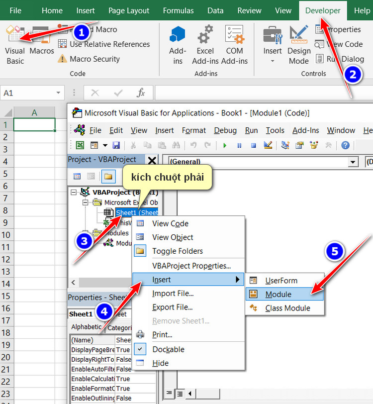The width and height of the screenshot is (373, 404).
Task: Select Module from Insert submenu
Action: click(x=279, y=294)
